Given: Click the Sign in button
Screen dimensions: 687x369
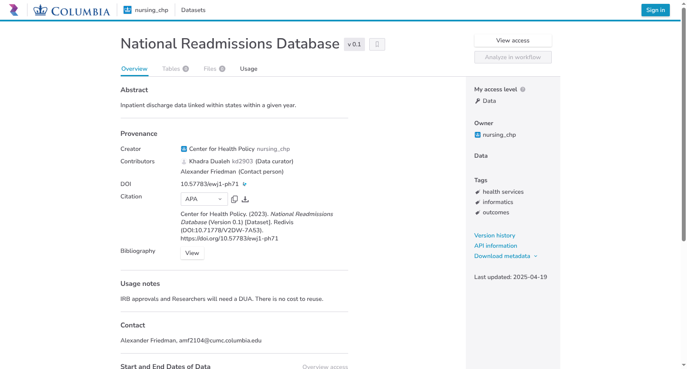Looking at the screenshot, I should tap(655, 10).
